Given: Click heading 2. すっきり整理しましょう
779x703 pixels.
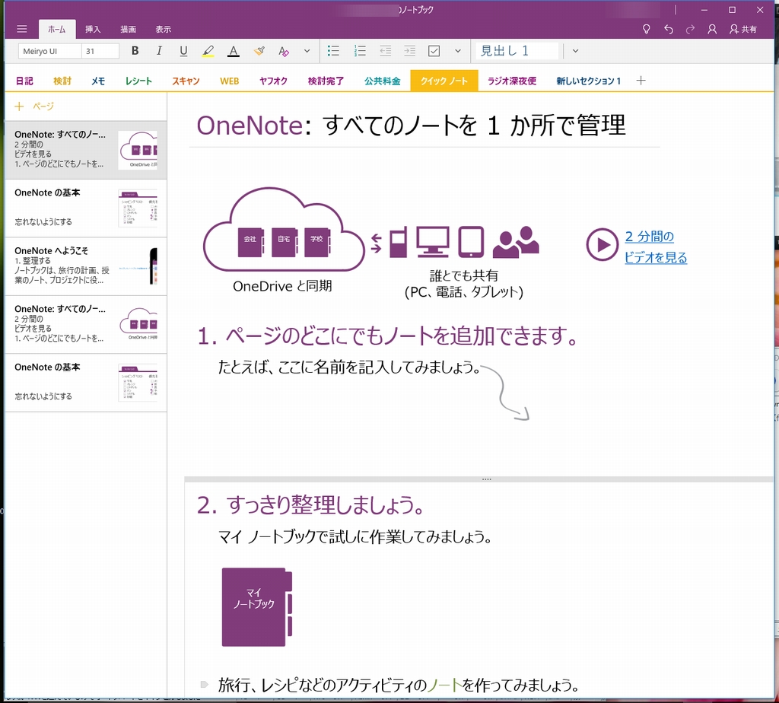Looking at the screenshot, I should pos(311,504).
